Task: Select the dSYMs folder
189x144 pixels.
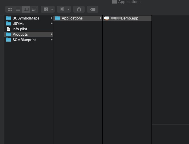Action: [18, 24]
